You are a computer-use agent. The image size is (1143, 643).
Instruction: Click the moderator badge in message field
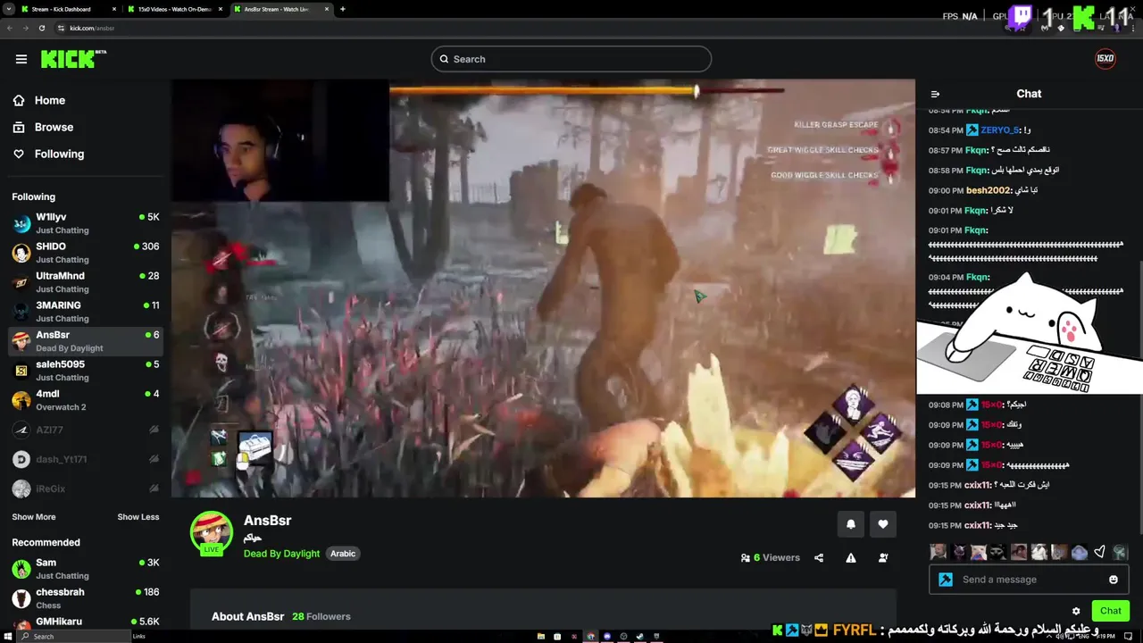(x=946, y=580)
